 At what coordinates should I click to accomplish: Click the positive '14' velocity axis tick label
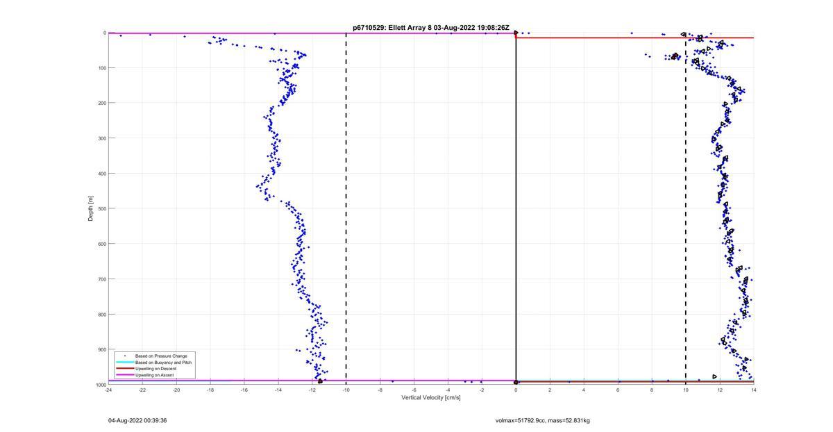pyautogui.click(x=754, y=390)
